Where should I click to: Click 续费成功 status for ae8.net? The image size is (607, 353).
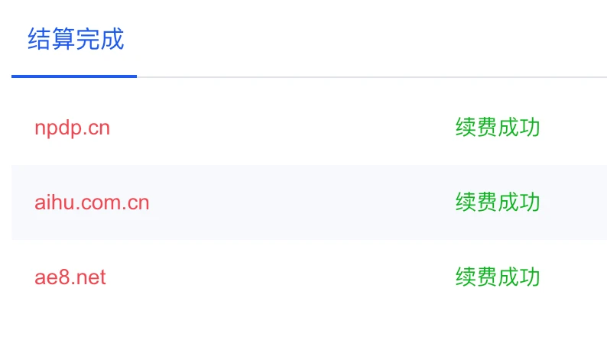coord(498,277)
